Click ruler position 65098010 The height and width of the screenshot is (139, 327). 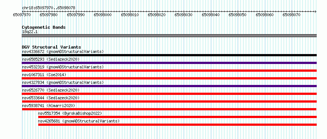[130, 15]
